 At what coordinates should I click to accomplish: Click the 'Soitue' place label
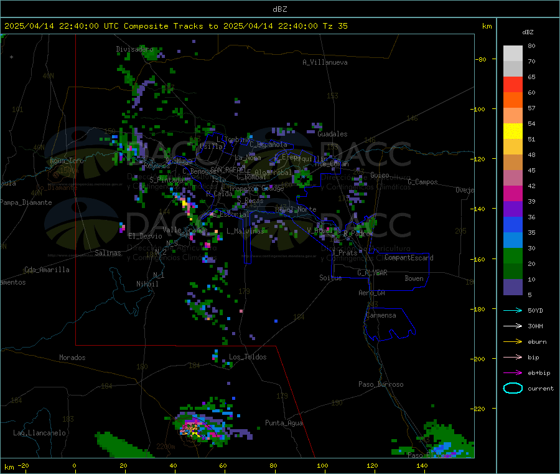click(x=330, y=278)
